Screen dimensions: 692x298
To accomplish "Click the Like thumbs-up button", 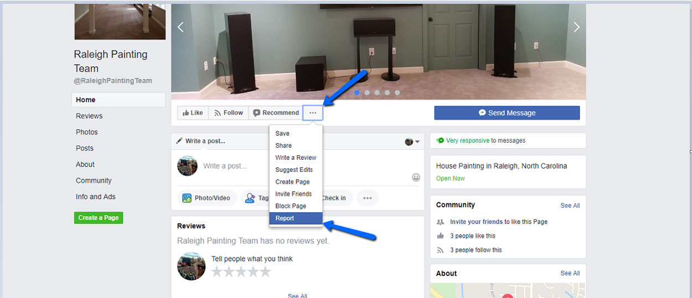I will pyautogui.click(x=193, y=113).
